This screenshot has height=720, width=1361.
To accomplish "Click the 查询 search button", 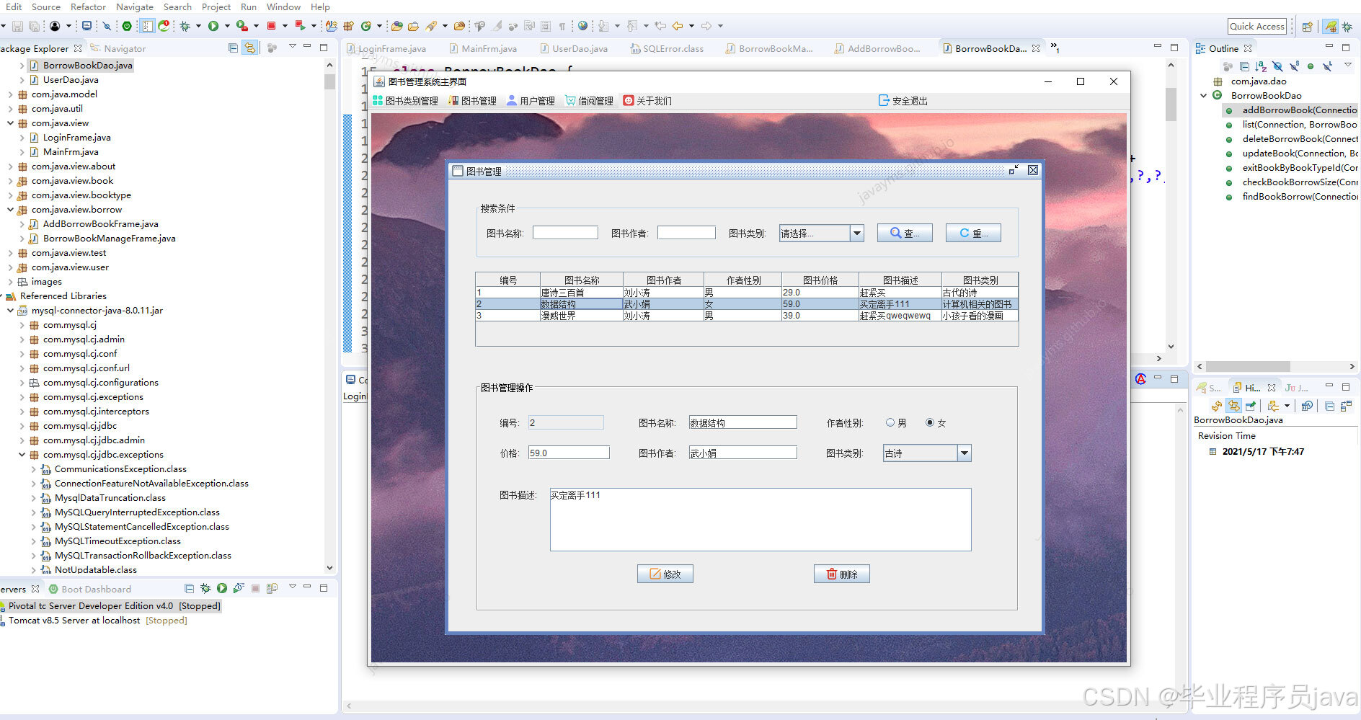I will [905, 233].
